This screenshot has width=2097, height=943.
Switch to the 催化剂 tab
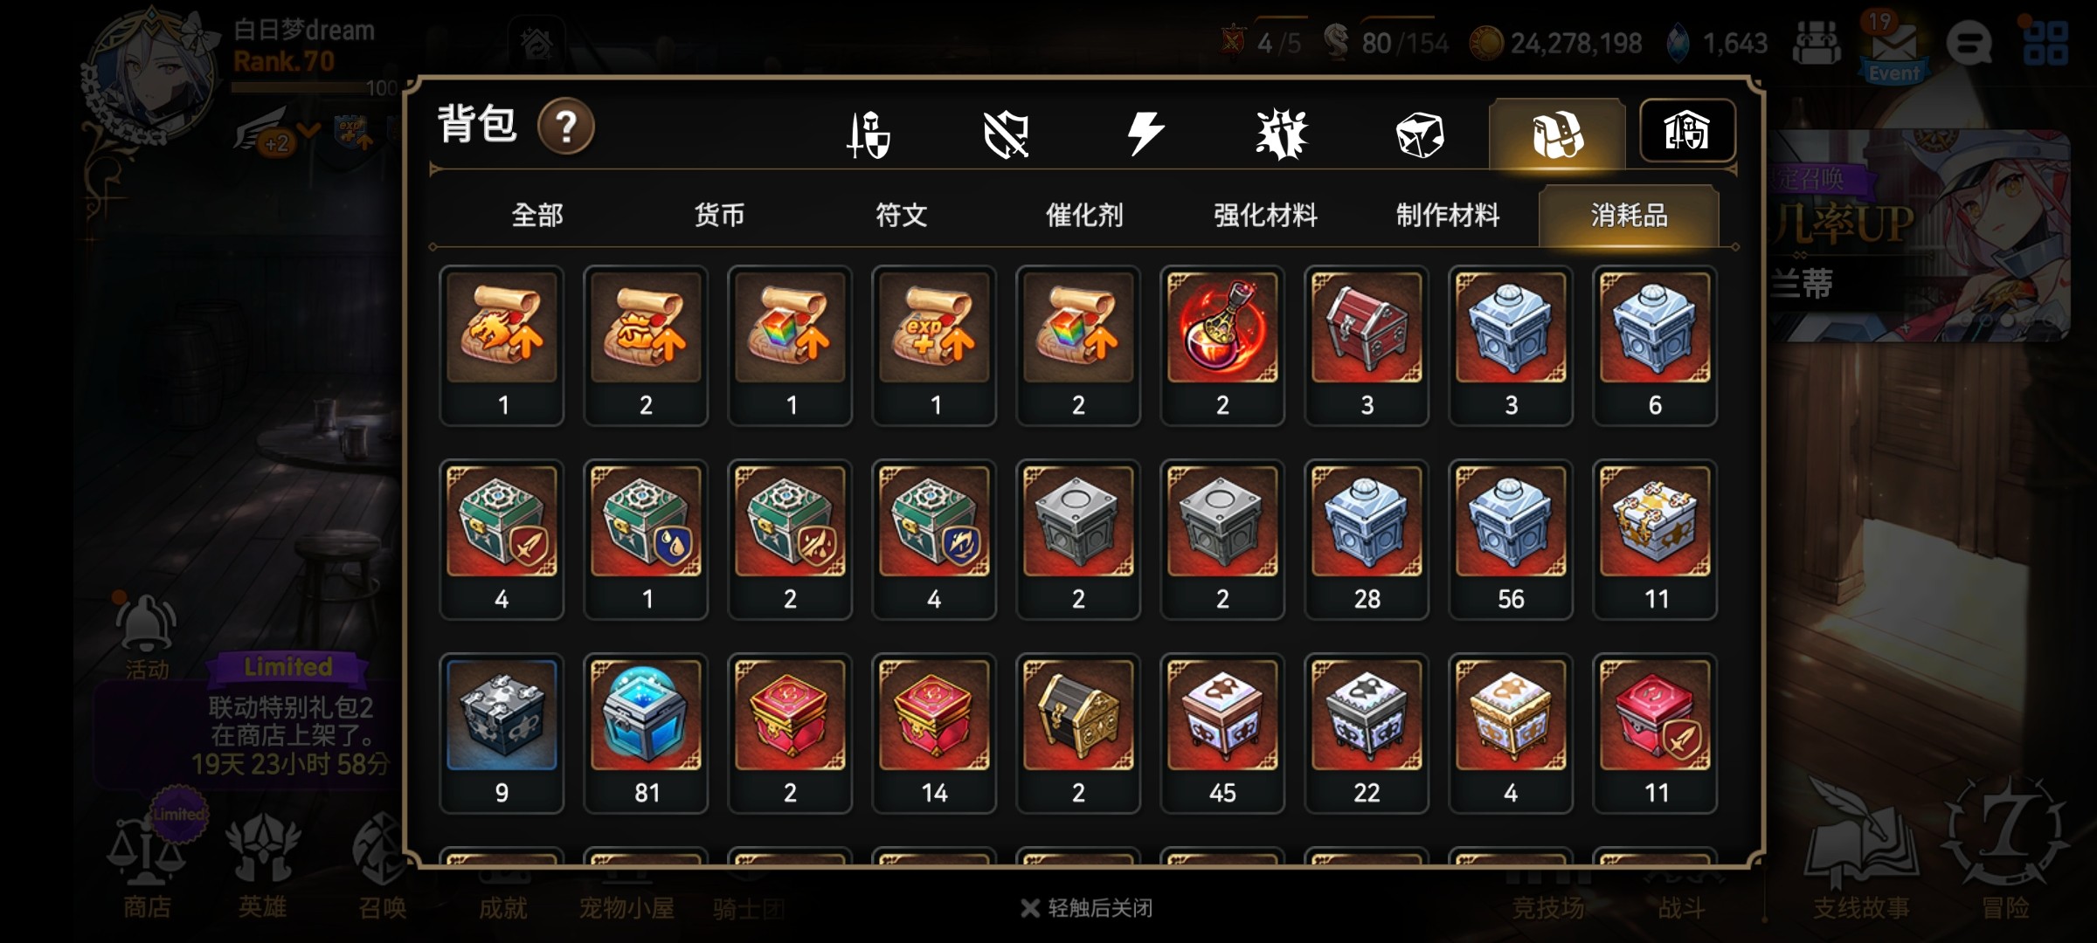click(x=1084, y=215)
